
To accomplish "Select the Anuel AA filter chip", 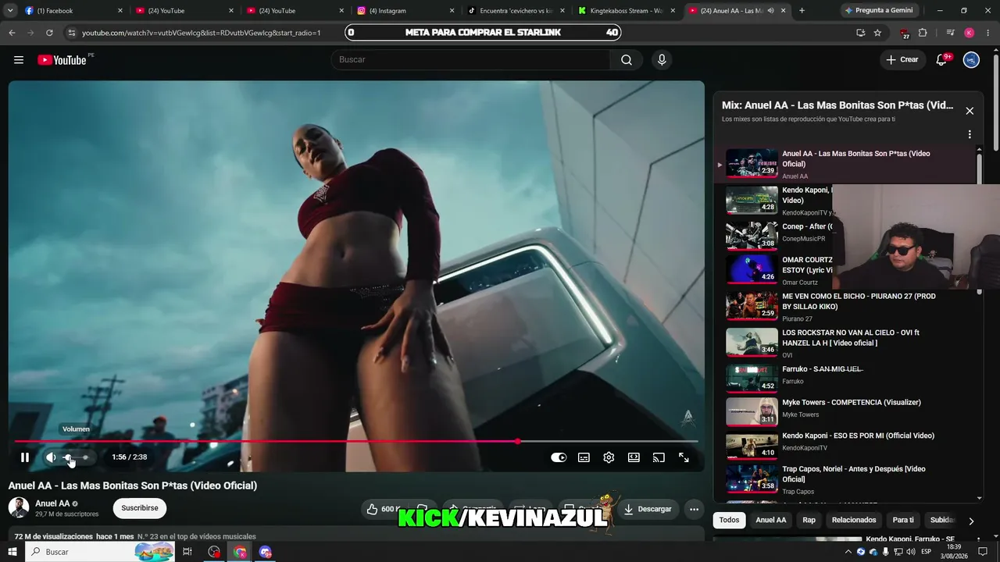I will click(x=771, y=520).
